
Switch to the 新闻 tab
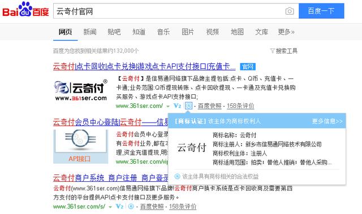pos(90,32)
